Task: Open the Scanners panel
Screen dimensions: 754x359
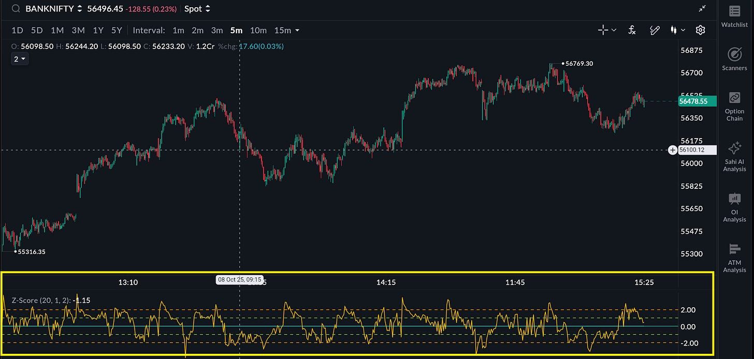Action: [734, 58]
